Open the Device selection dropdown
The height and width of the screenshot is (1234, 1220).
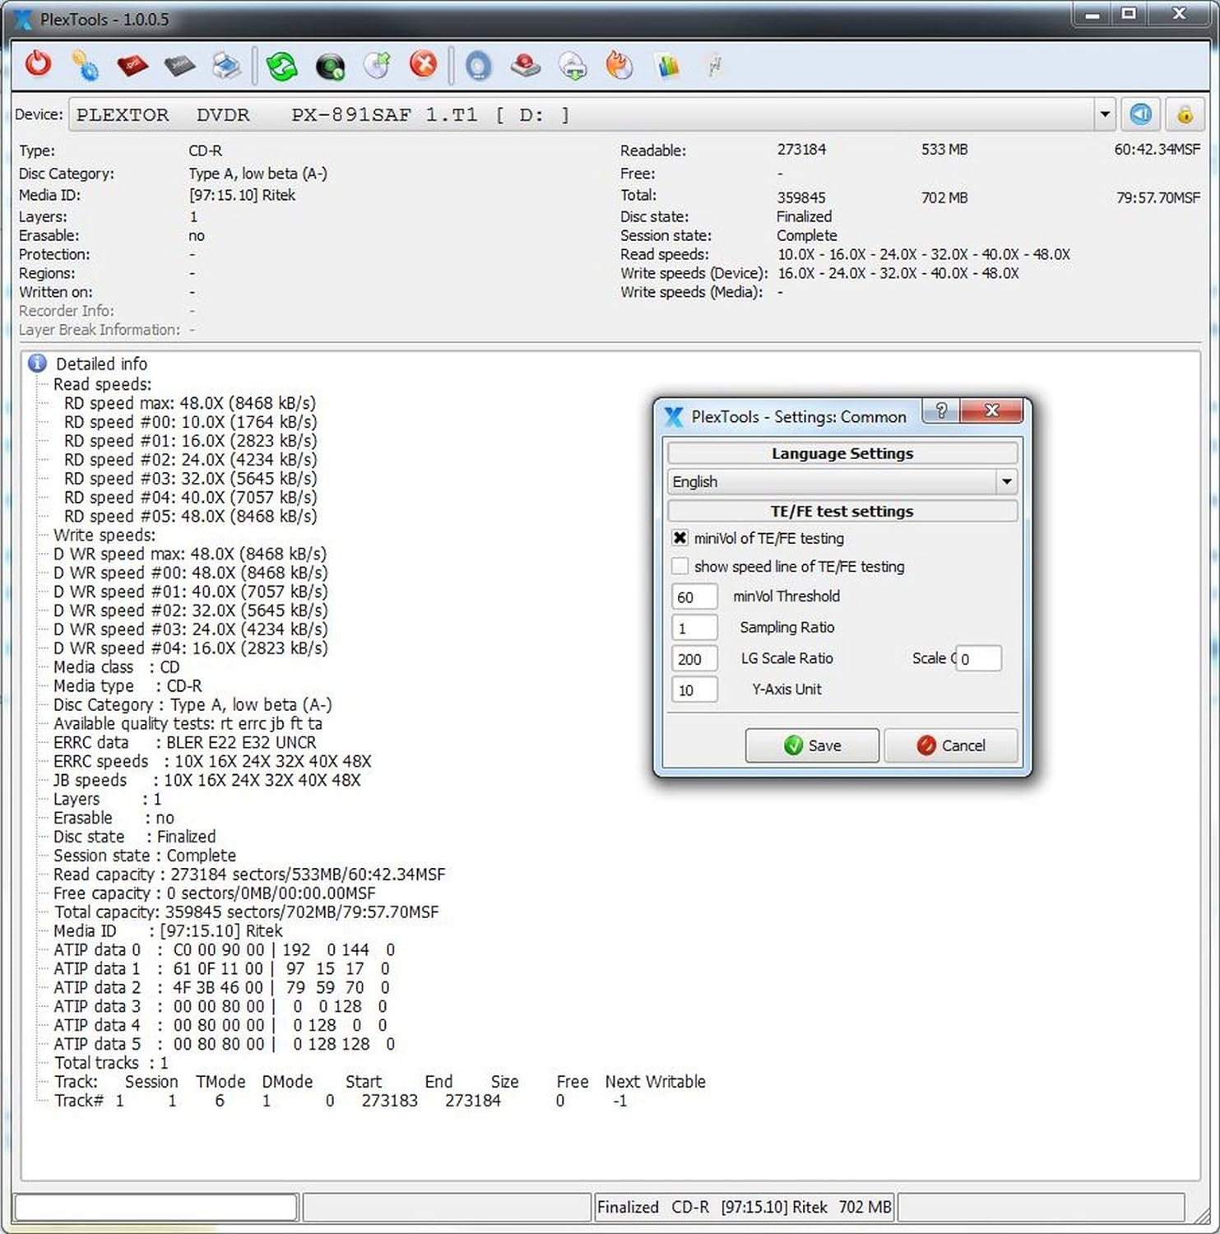click(1104, 114)
